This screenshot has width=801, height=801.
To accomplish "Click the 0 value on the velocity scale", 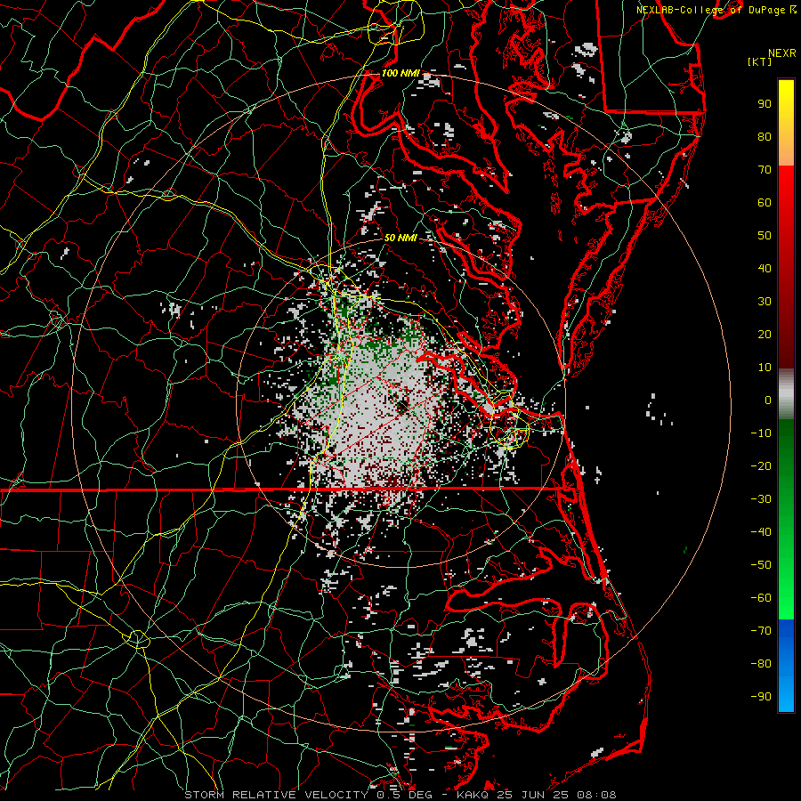I will point(768,400).
